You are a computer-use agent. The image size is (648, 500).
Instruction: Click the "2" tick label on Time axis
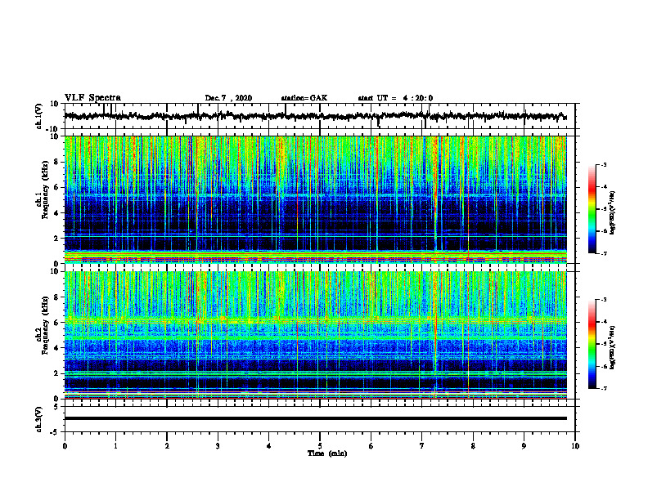[x=167, y=446]
